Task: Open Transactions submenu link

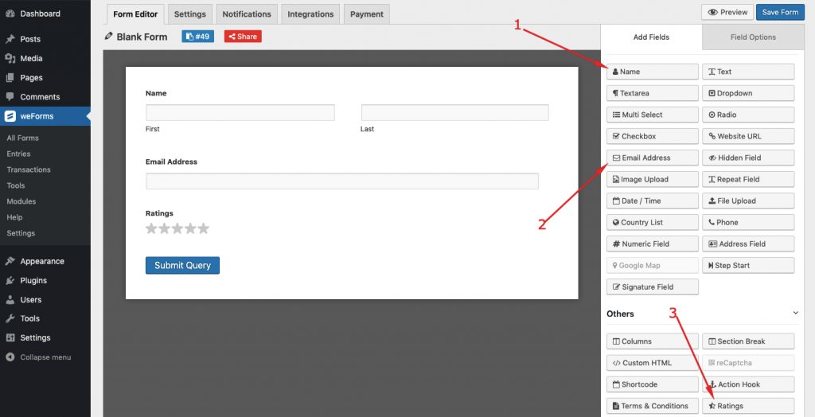Action: [x=29, y=170]
